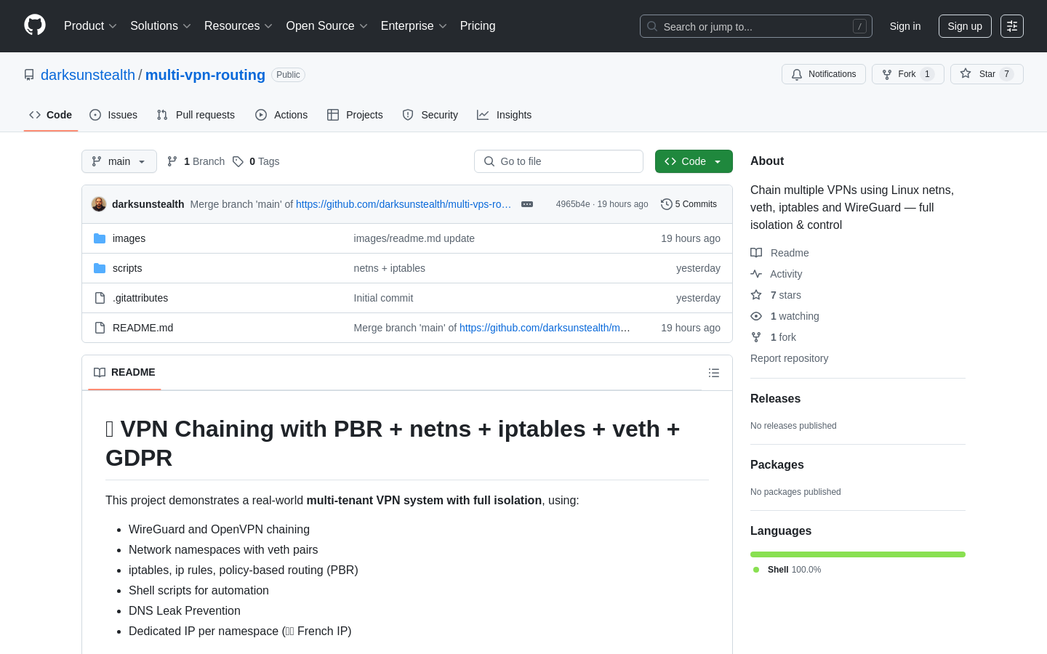Switch to the Pull requests tab
Image resolution: width=1047 pixels, height=654 pixels.
[196, 115]
